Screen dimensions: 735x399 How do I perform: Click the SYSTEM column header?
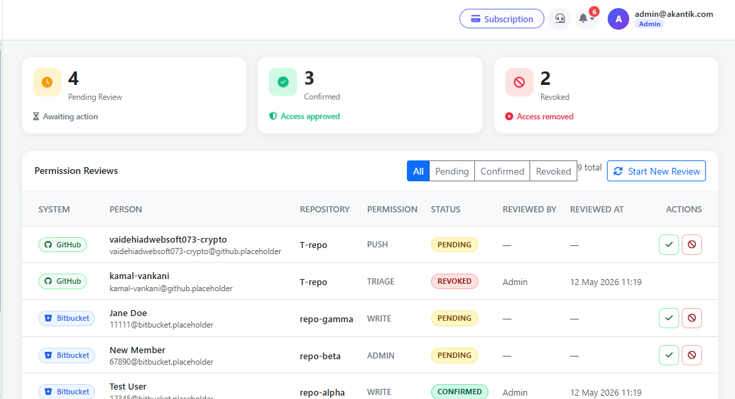point(54,210)
